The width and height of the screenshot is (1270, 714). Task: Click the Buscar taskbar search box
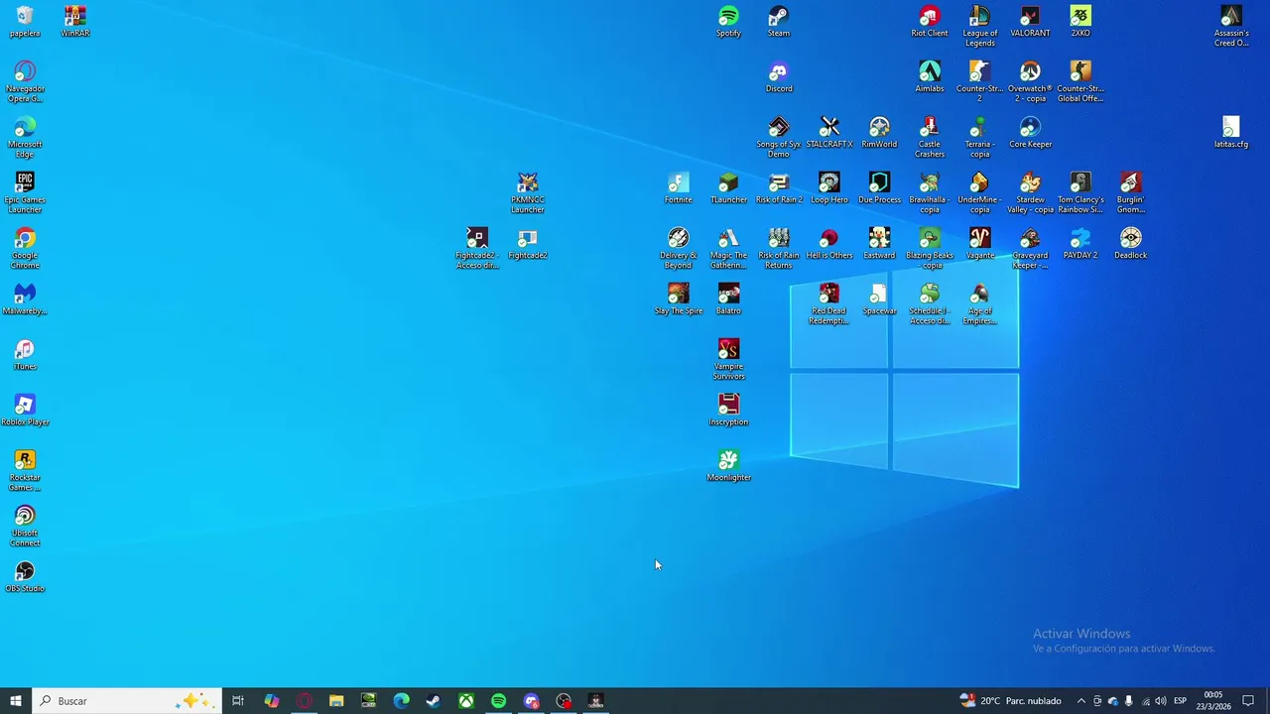point(127,701)
